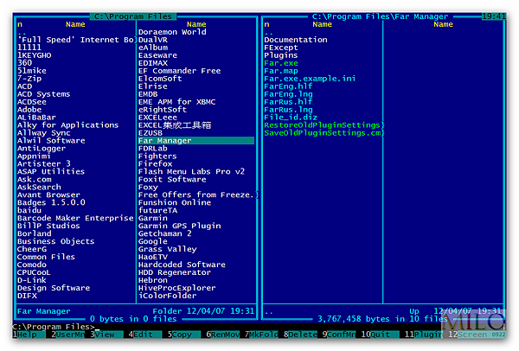The image size is (519, 351).
Task: Select the 7-Zip folder
Action: [x=29, y=79]
